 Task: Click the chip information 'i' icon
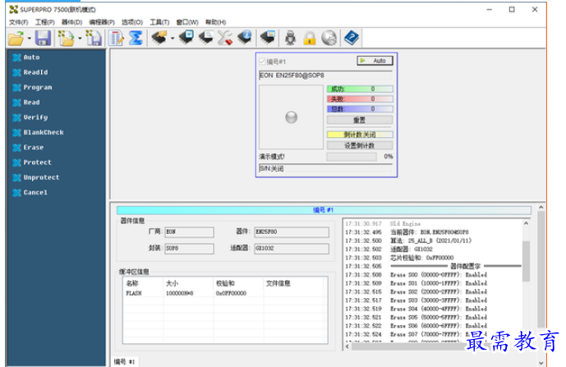[x=245, y=38]
